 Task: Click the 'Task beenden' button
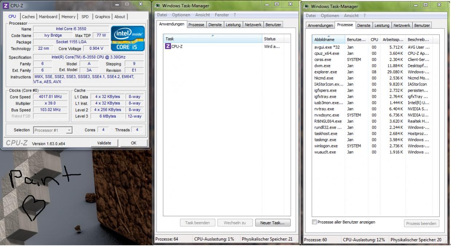197,223
